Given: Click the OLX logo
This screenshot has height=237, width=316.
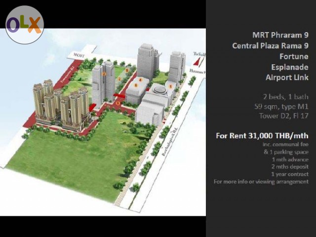Looking at the screenshot, I should (24, 25).
